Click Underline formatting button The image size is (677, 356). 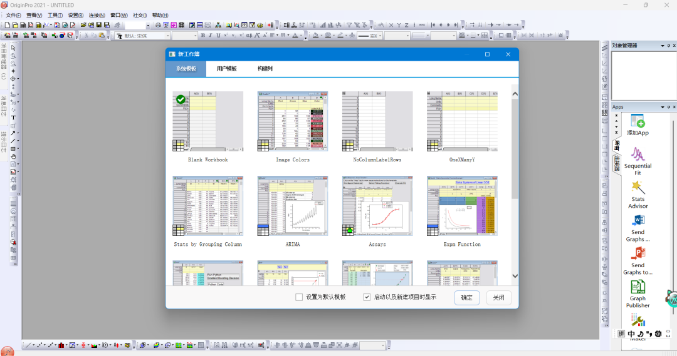point(219,35)
